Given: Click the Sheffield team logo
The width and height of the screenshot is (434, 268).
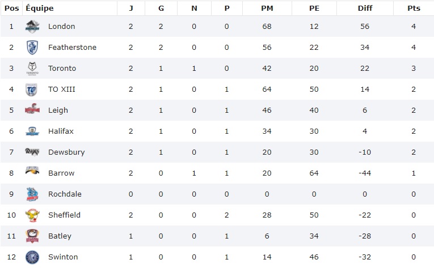Looking at the screenshot, I should pyautogui.click(x=32, y=215).
